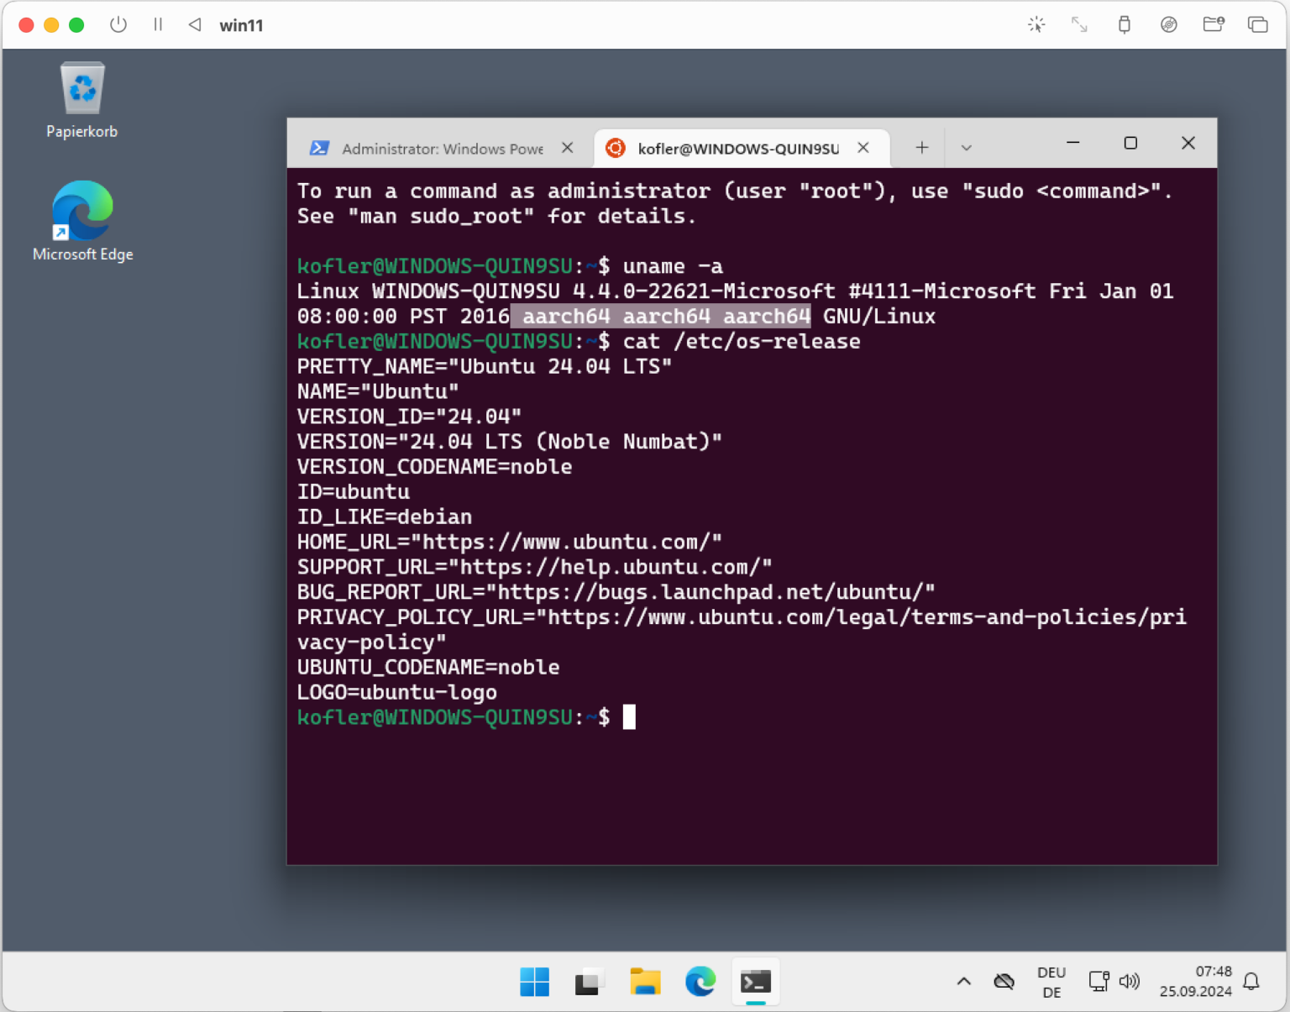Switch to the Administrator PowerShell tab
Screen dimensions: 1290x1012
(x=437, y=148)
